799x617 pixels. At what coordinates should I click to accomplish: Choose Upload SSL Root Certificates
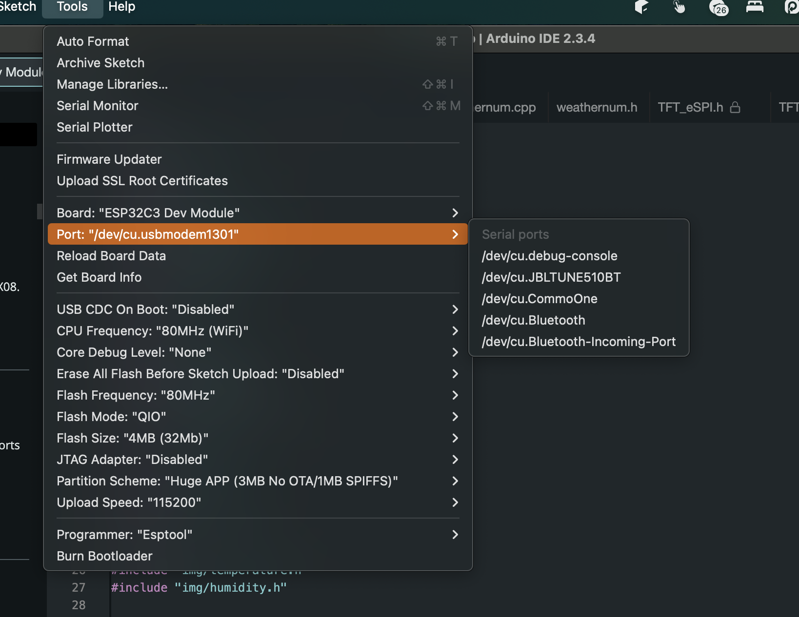[258, 181]
